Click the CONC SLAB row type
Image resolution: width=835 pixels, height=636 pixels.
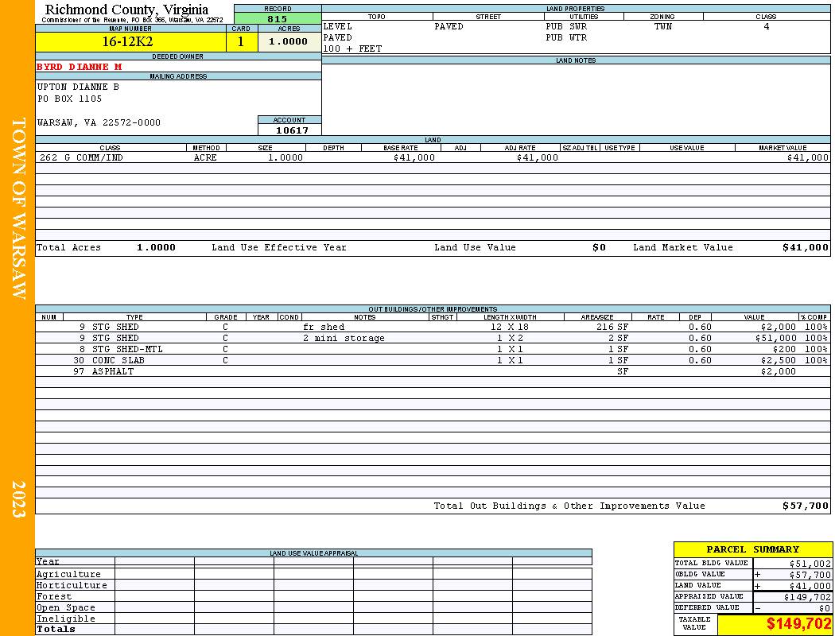pyautogui.click(x=118, y=361)
